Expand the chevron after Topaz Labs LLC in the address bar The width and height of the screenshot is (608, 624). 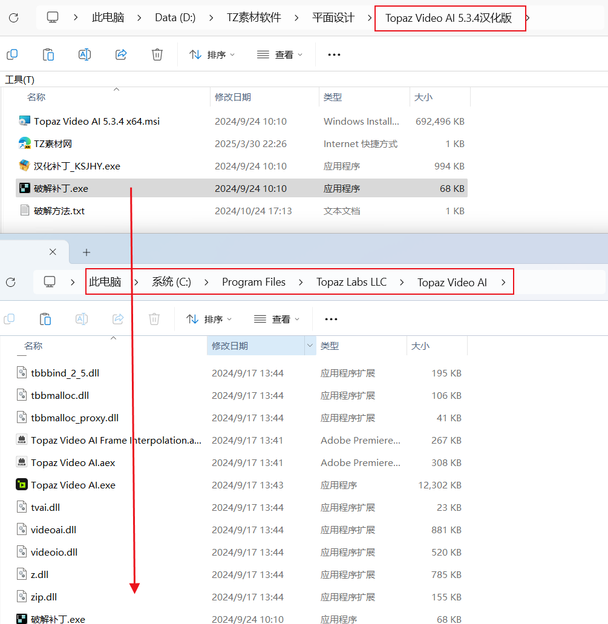pos(402,282)
